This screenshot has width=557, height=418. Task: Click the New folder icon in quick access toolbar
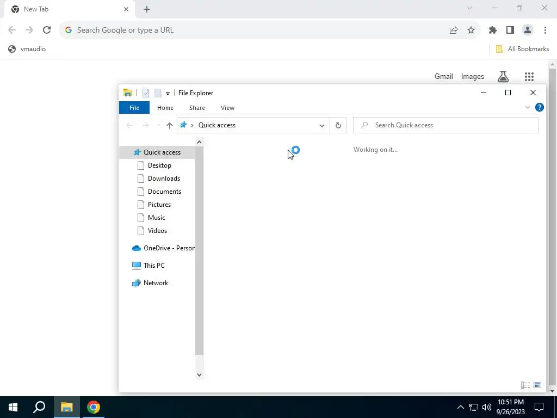point(158,93)
